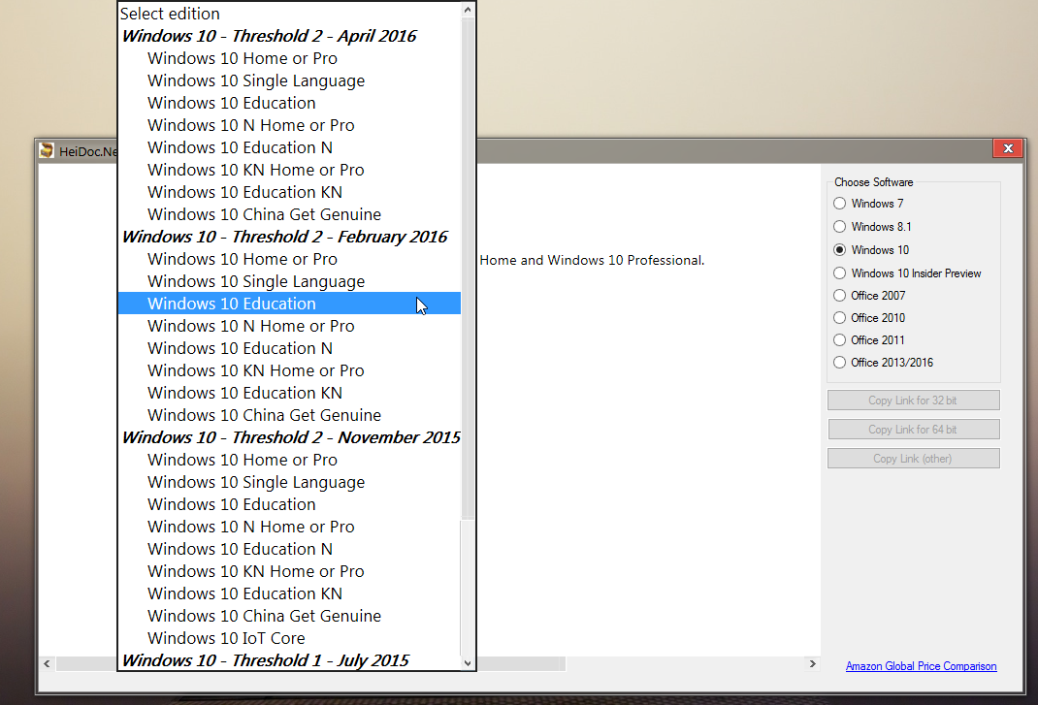
Task: Pick Windows 10 Education N under February 2016
Action: (x=289, y=348)
